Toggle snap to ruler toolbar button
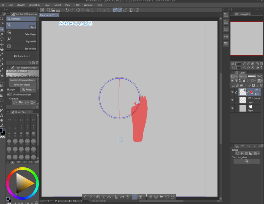The height and width of the screenshot is (204, 264). pos(115,10)
